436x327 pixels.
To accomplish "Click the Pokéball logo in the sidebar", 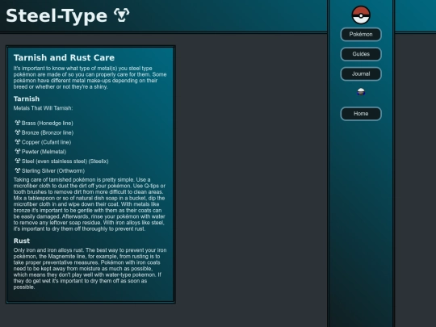I will coord(361,15).
